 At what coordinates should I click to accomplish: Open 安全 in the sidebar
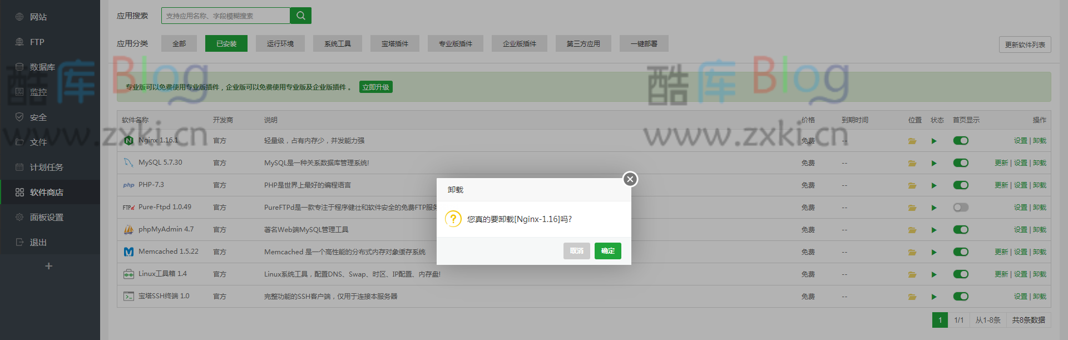(x=50, y=117)
